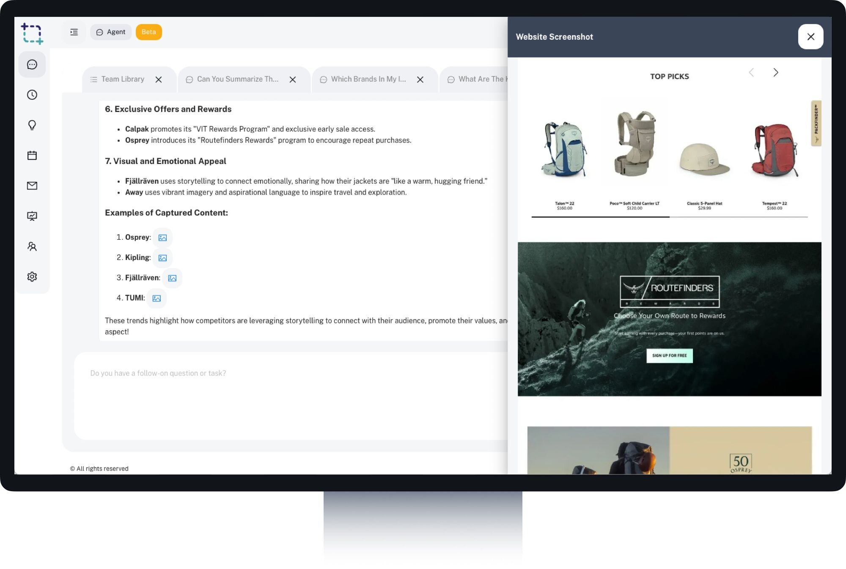Open the chat icon in sidebar
This screenshot has height=569, width=846.
(32, 65)
